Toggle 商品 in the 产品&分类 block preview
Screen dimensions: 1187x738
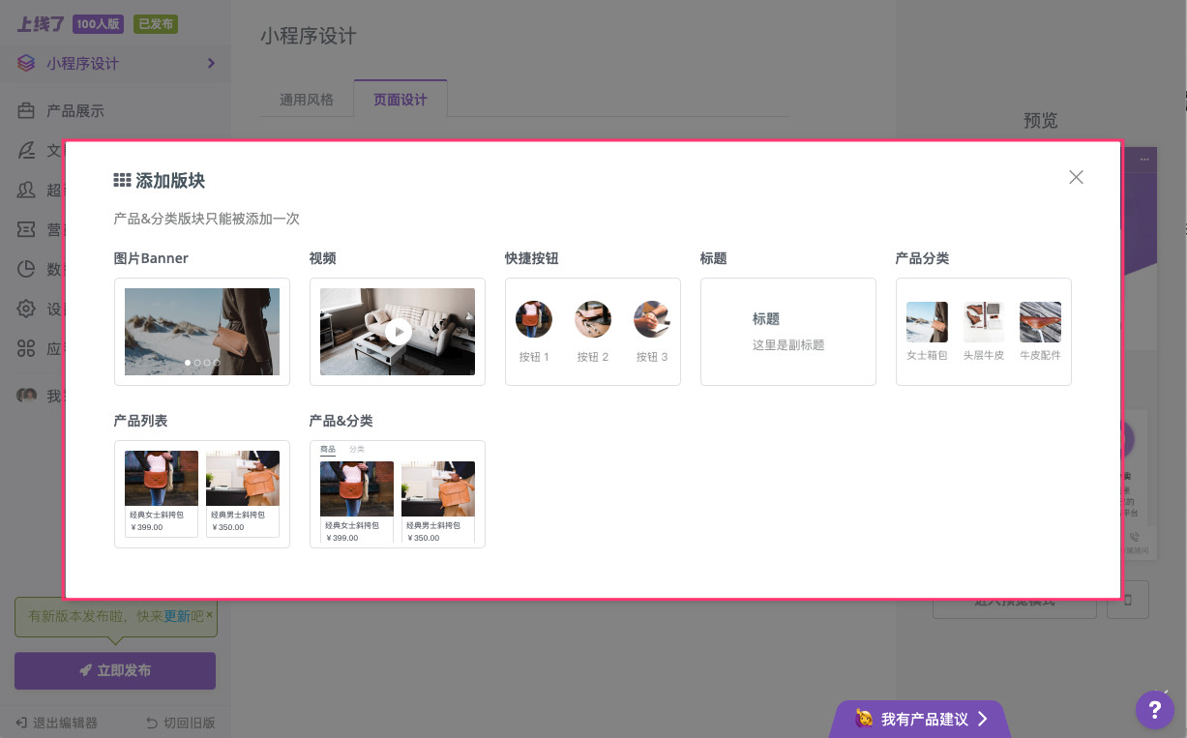pos(328,449)
